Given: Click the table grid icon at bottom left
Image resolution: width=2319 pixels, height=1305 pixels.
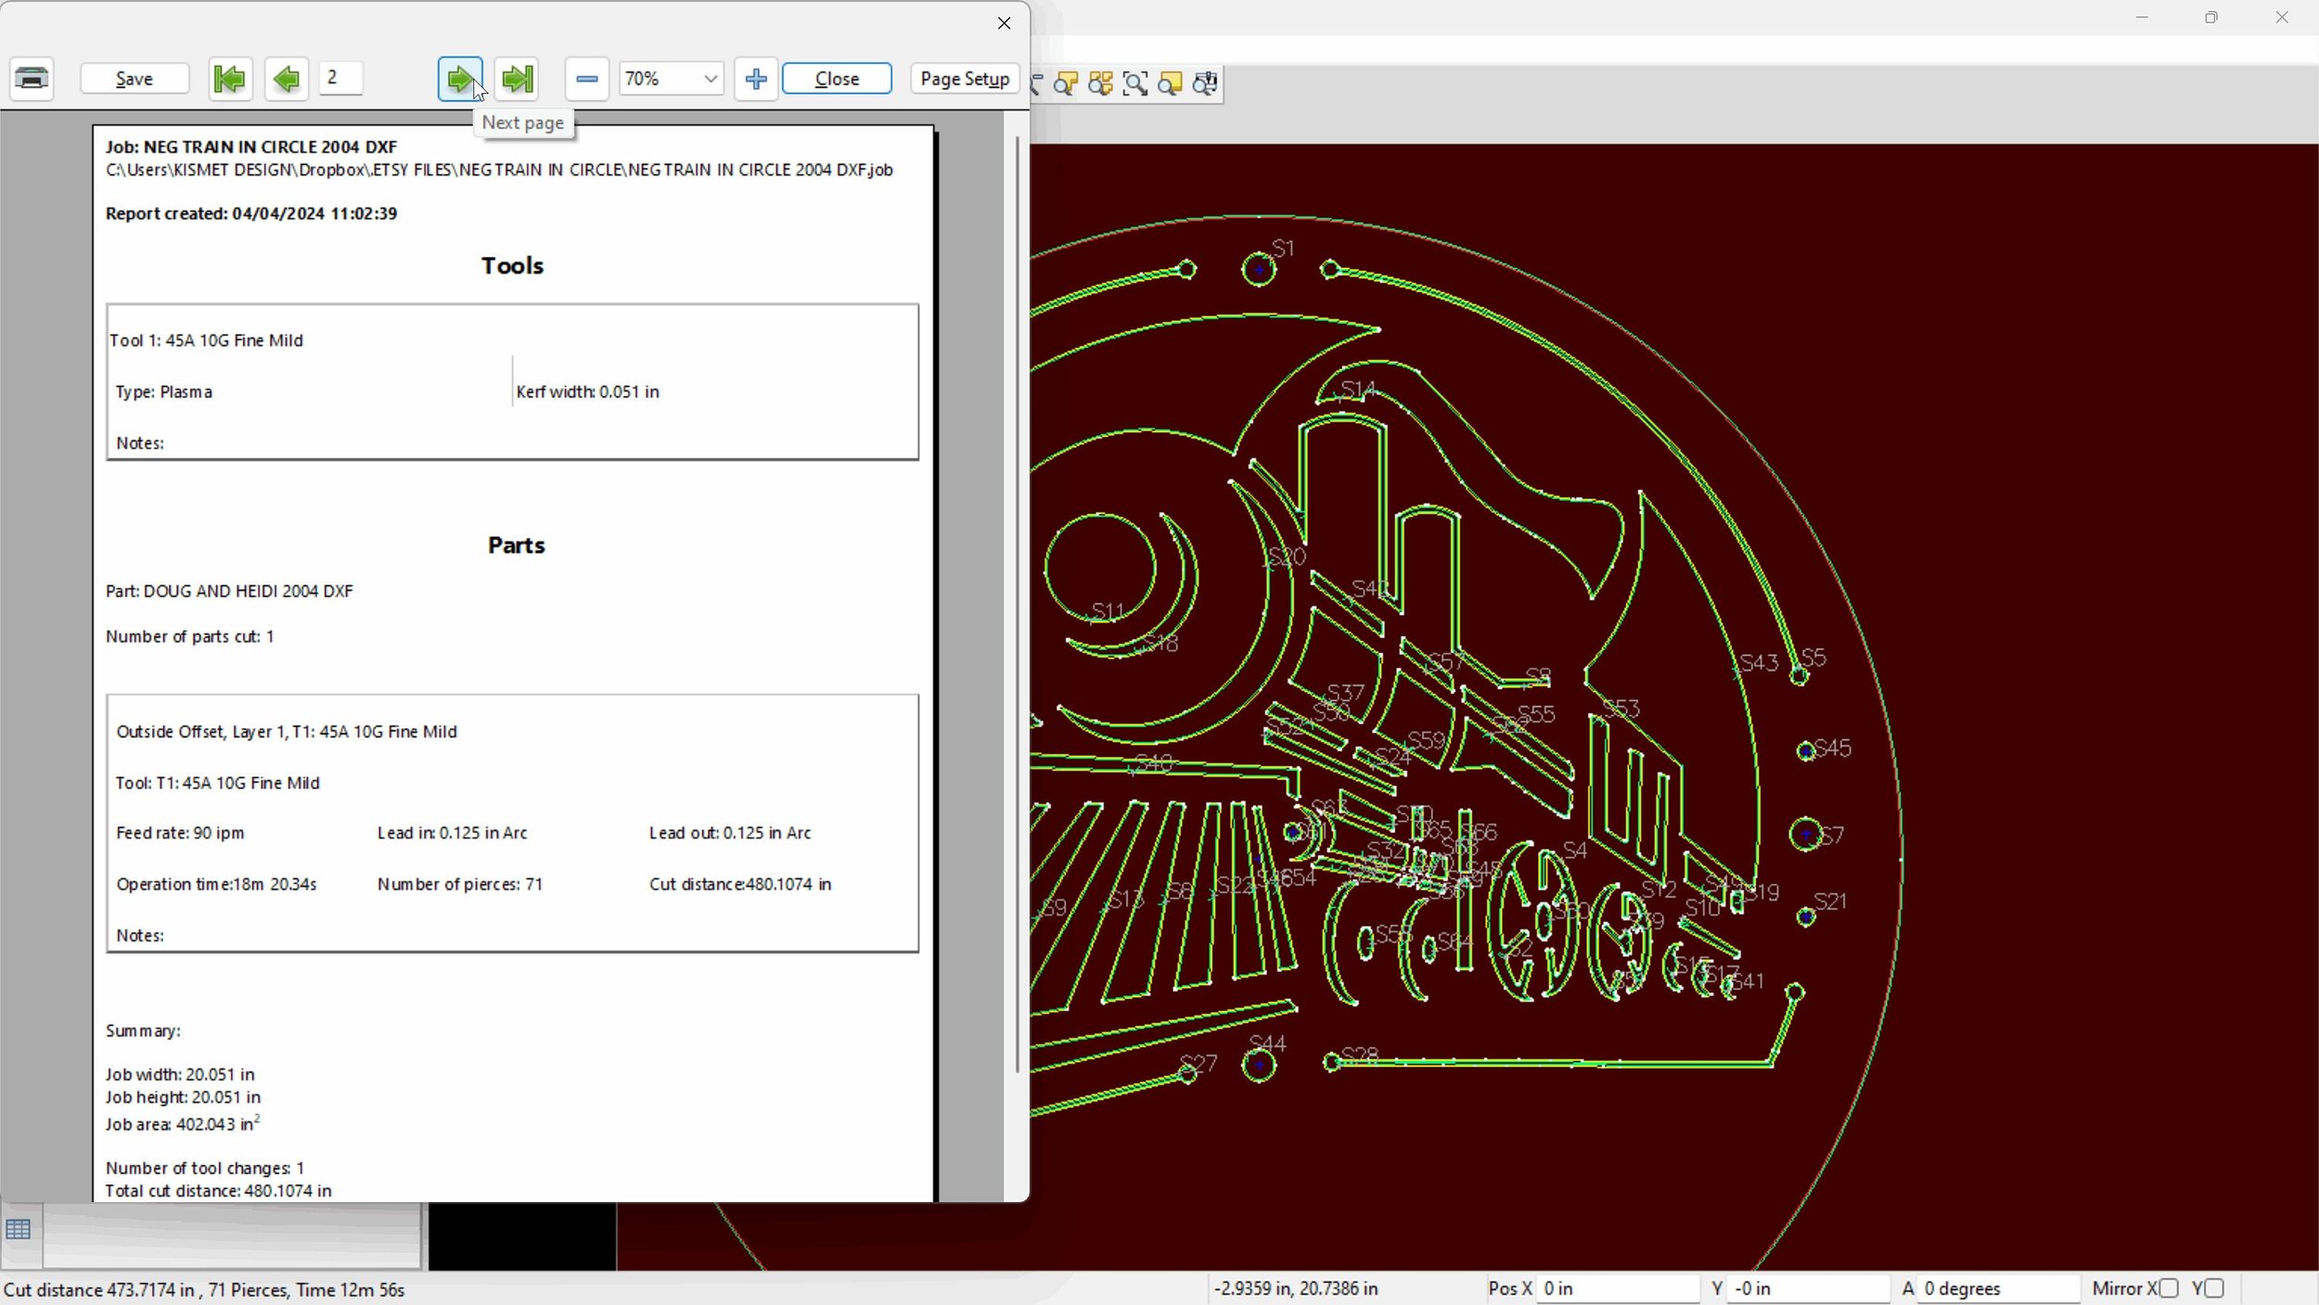Looking at the screenshot, I should click(19, 1230).
